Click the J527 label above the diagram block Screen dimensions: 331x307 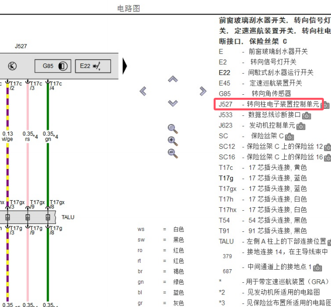click(x=21, y=46)
